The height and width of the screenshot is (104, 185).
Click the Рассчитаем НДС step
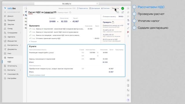click(151, 7)
